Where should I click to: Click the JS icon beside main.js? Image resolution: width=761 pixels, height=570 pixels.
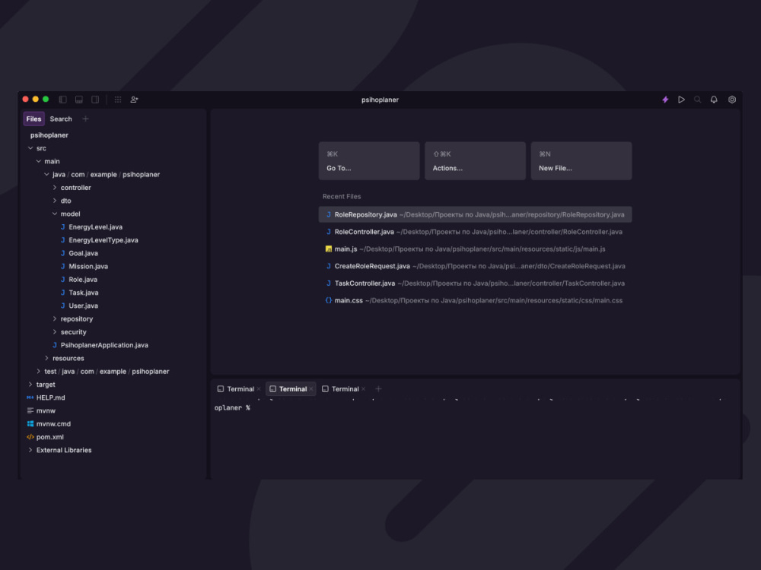pyautogui.click(x=329, y=249)
